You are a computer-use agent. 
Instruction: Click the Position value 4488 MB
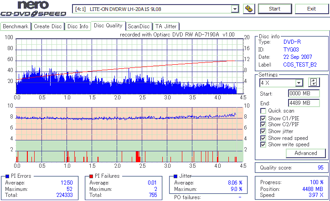tap(313, 189)
